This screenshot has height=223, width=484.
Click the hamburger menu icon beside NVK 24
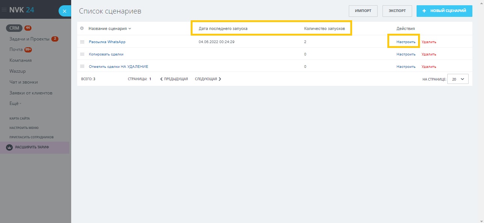(x=4, y=10)
